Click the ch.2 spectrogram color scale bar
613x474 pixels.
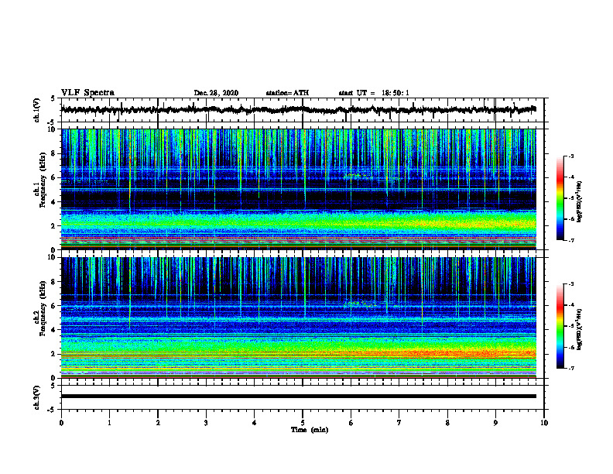click(x=560, y=326)
